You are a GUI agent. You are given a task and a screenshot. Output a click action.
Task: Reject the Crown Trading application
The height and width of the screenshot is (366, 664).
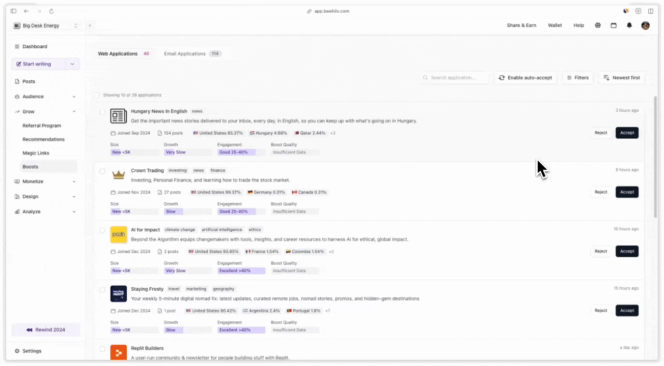601,192
